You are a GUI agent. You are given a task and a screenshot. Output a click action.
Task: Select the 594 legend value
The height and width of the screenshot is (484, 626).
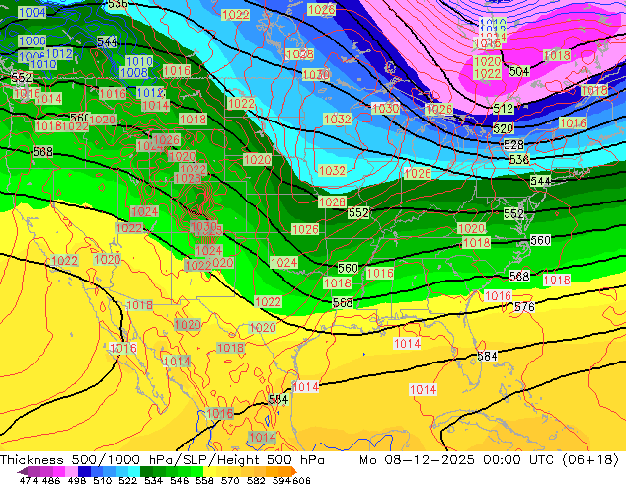(x=281, y=480)
